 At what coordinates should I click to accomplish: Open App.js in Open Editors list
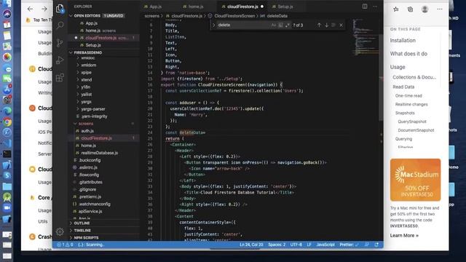point(91,23)
